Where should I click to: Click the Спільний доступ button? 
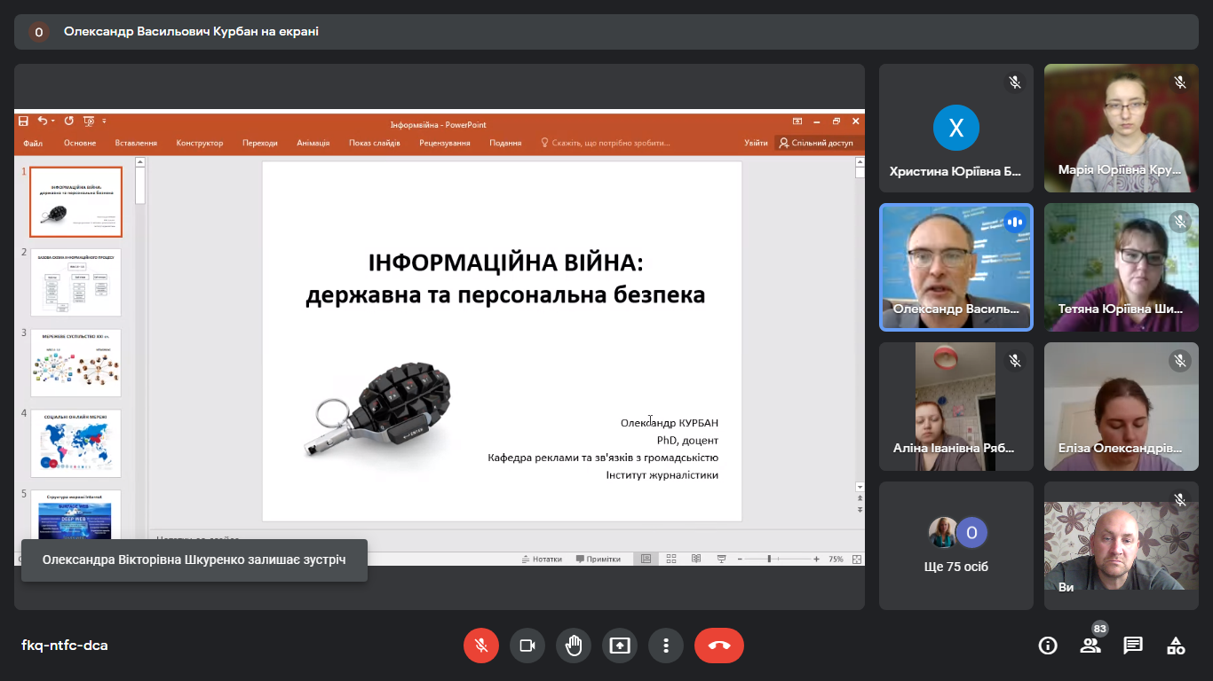click(x=815, y=143)
